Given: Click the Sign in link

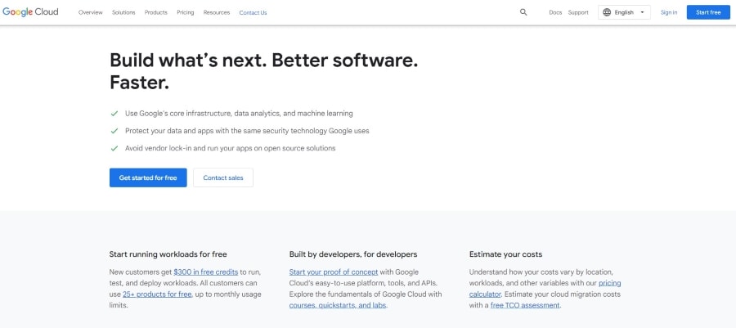Looking at the screenshot, I should point(668,12).
